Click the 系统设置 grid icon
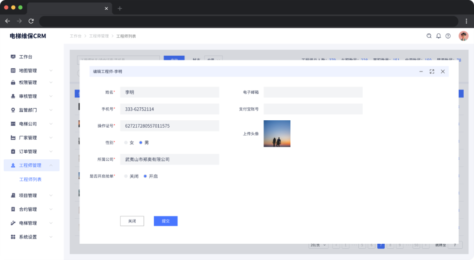Viewport: 474px width, 260px height. [13, 237]
